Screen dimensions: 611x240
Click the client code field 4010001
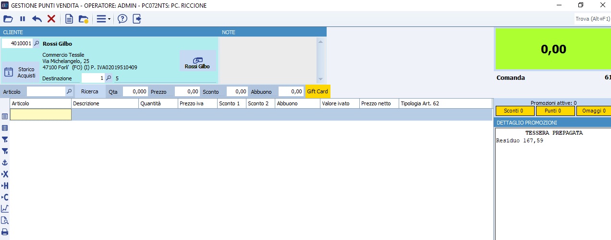click(x=17, y=43)
